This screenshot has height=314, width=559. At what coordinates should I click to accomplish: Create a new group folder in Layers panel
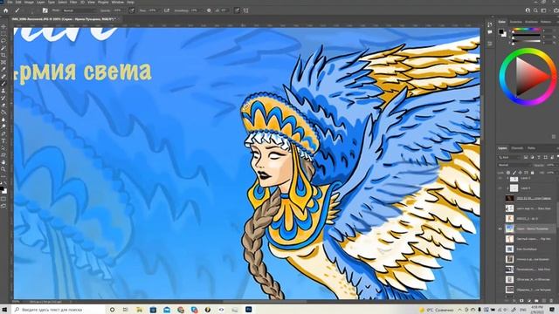[536, 301]
